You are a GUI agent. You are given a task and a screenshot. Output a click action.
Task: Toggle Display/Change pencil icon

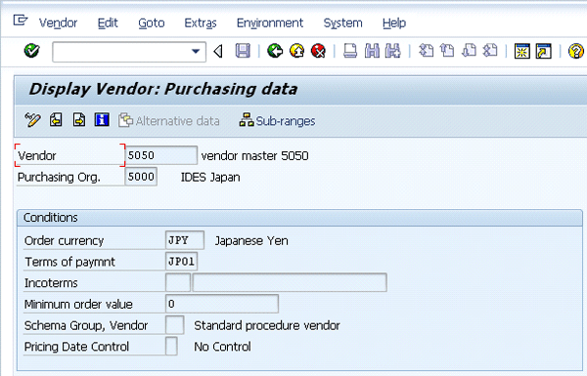32,120
